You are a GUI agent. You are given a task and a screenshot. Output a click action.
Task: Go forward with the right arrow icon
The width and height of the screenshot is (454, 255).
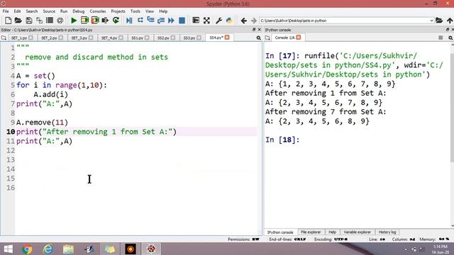coord(254,21)
